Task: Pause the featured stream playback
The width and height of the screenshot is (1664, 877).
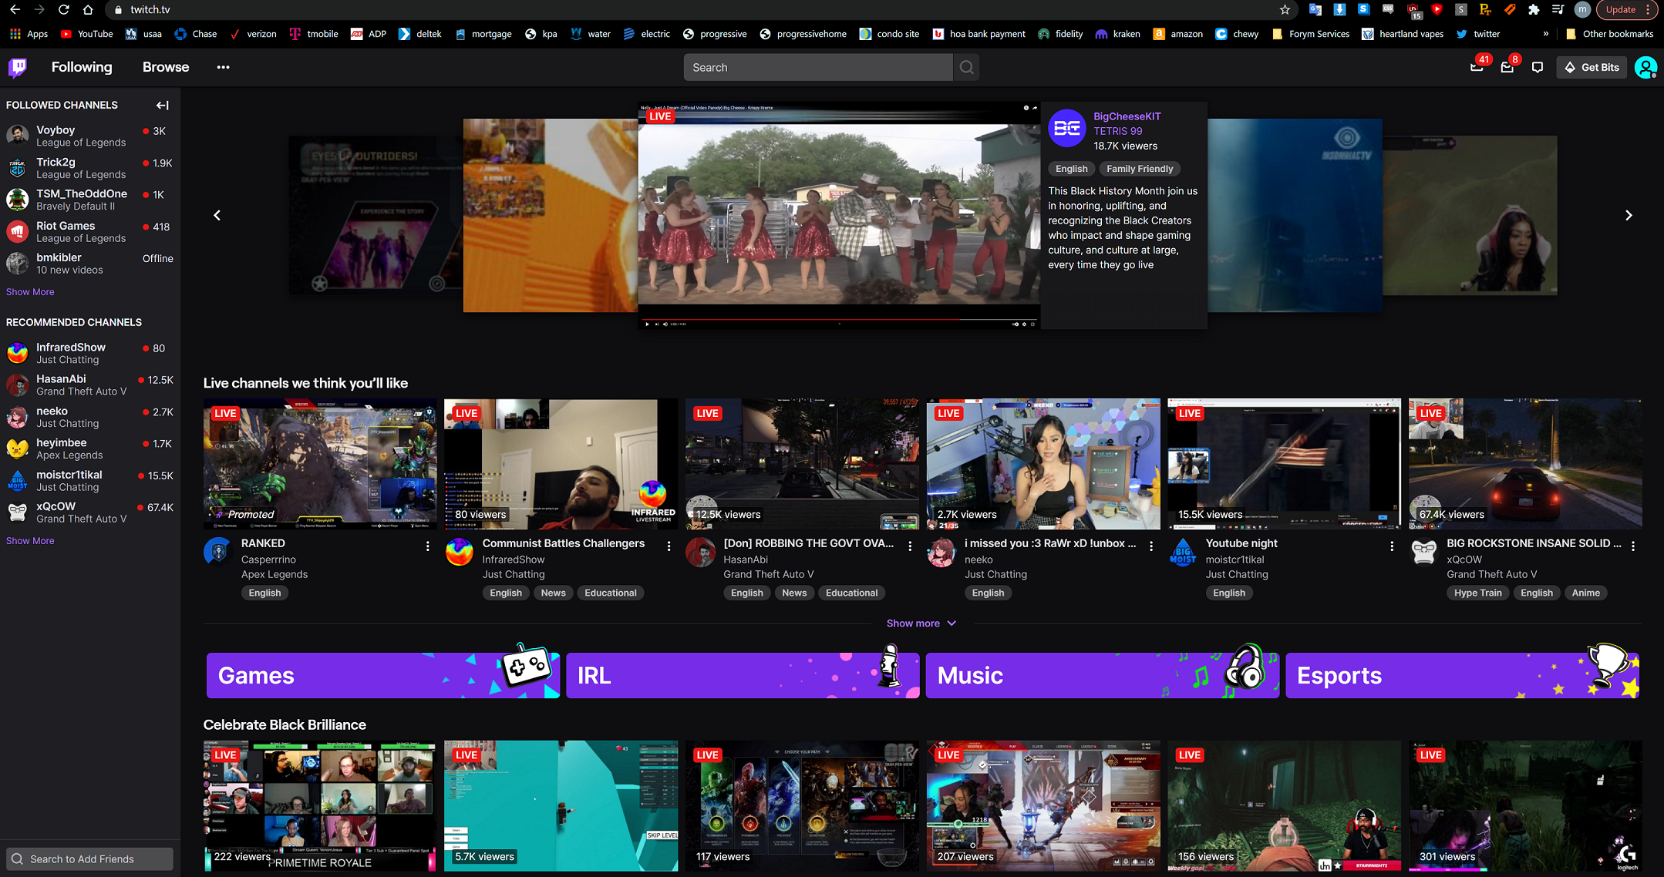Action: 648,324
